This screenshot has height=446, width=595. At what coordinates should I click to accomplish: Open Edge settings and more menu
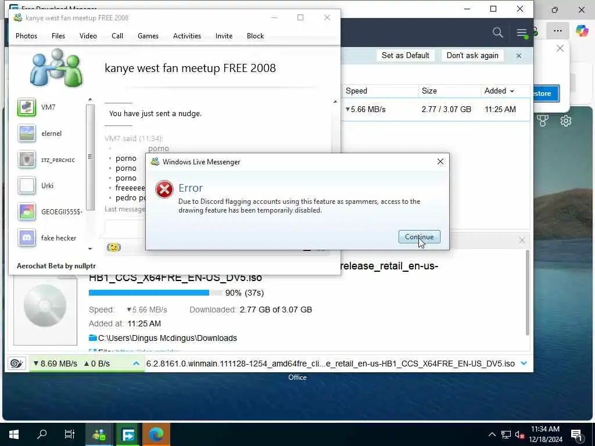tap(557, 31)
